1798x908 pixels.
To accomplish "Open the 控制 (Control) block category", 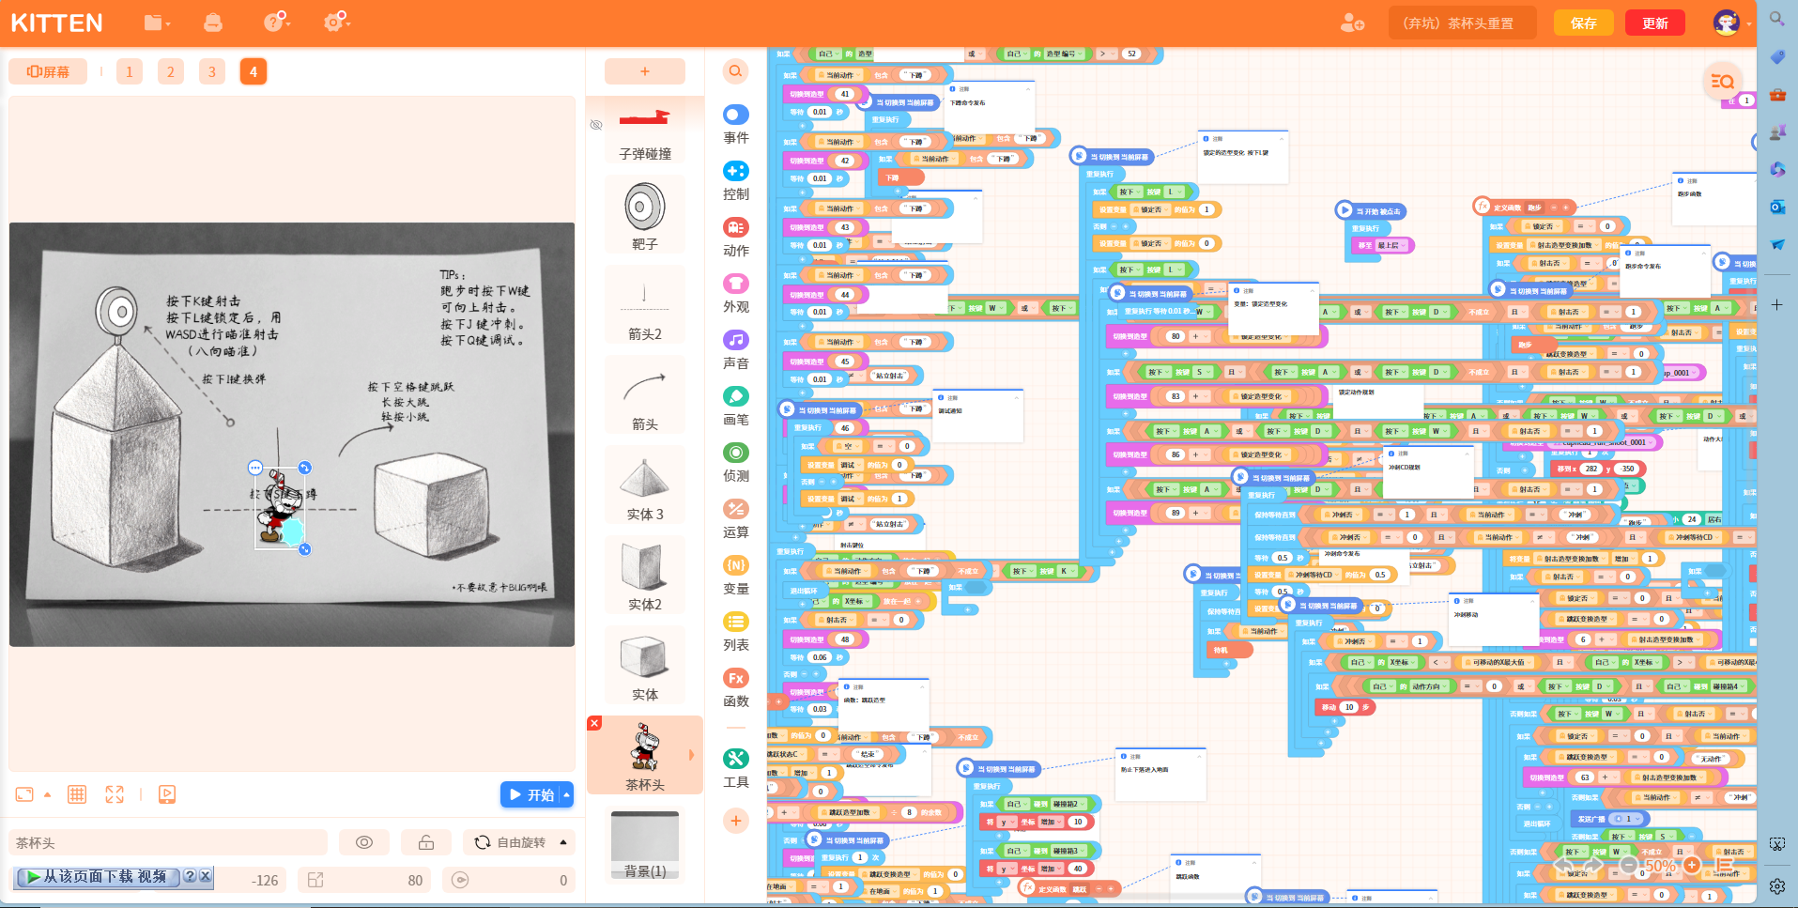I will (x=736, y=181).
